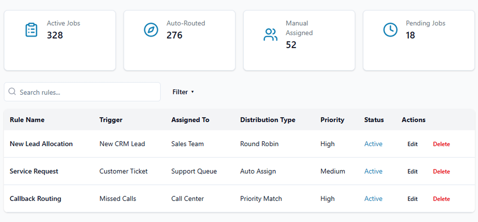Select the Distribution Type column header

[268, 120]
